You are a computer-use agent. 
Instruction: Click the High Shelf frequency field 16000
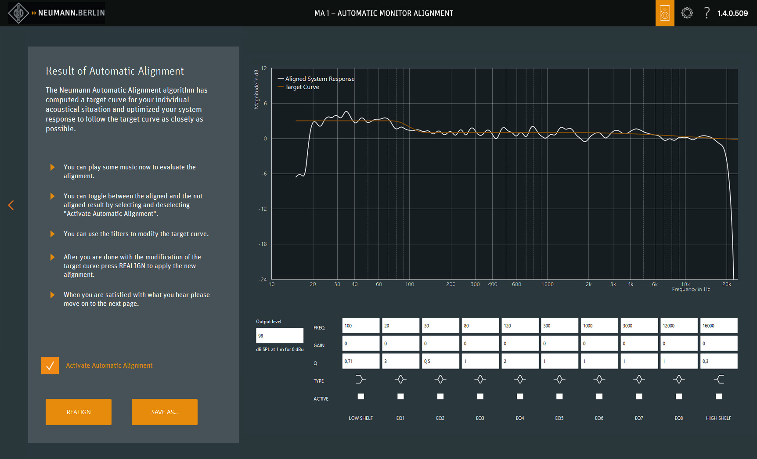tap(718, 326)
